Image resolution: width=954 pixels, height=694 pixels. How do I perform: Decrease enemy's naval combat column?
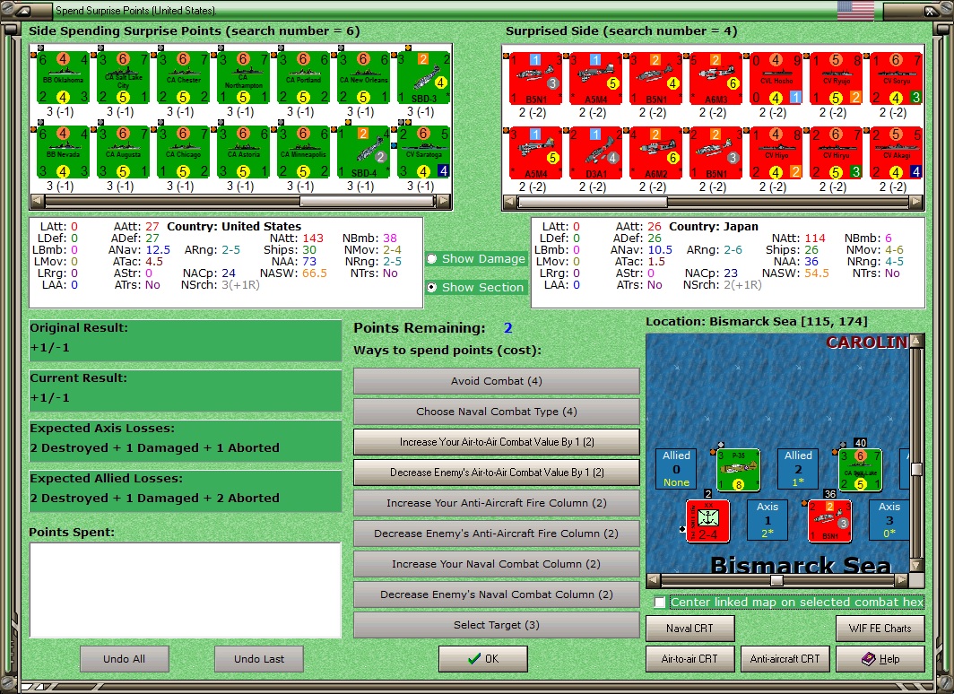[497, 594]
